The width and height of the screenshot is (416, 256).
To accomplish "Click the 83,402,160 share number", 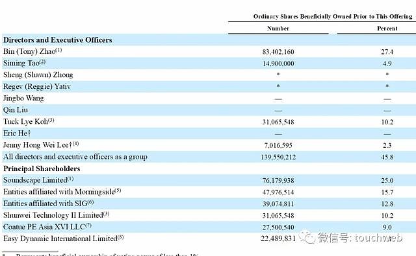I will [x=278, y=52].
